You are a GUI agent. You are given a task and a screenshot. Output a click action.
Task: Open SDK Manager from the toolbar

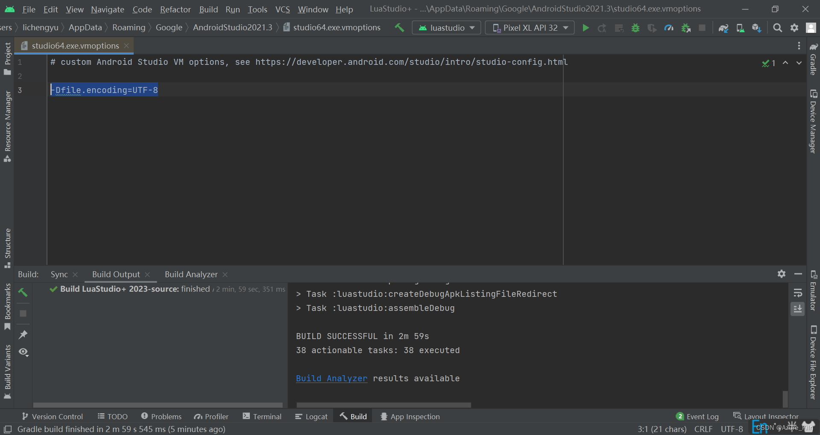click(x=757, y=27)
